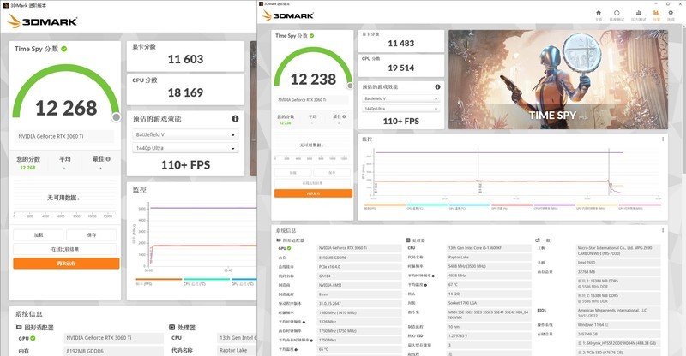686x356 pixels.
Task: Toggle orange frame rate legend in right monitoring chart
Action: [x=384, y=206]
